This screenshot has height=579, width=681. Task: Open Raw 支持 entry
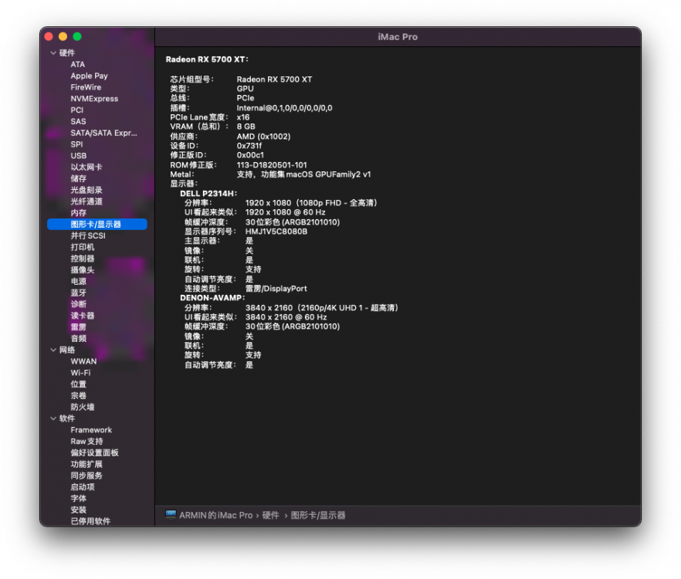click(86, 442)
